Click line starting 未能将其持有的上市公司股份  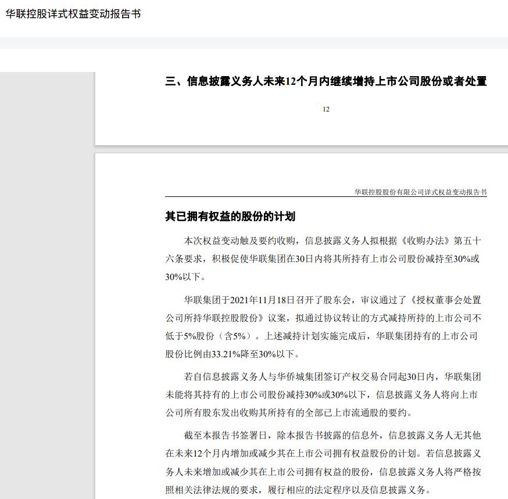click(x=321, y=395)
